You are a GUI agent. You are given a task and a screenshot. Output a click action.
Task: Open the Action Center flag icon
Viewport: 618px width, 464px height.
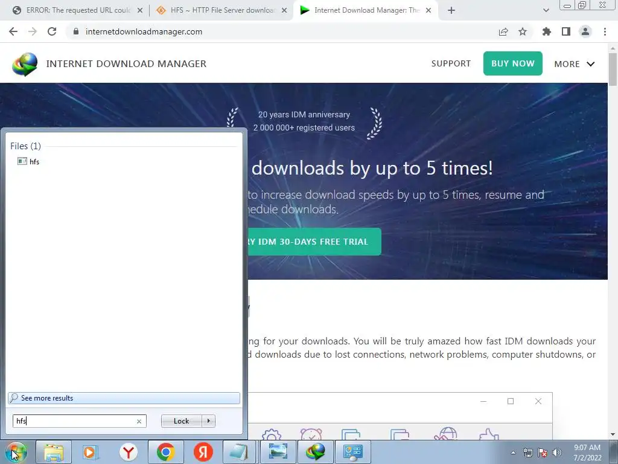coord(543,453)
